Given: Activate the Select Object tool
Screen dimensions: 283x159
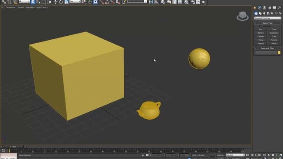Looking at the screenshot, I should pyautogui.click(x=33, y=2).
